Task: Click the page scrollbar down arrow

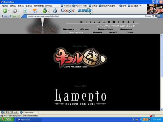Action: point(162,109)
